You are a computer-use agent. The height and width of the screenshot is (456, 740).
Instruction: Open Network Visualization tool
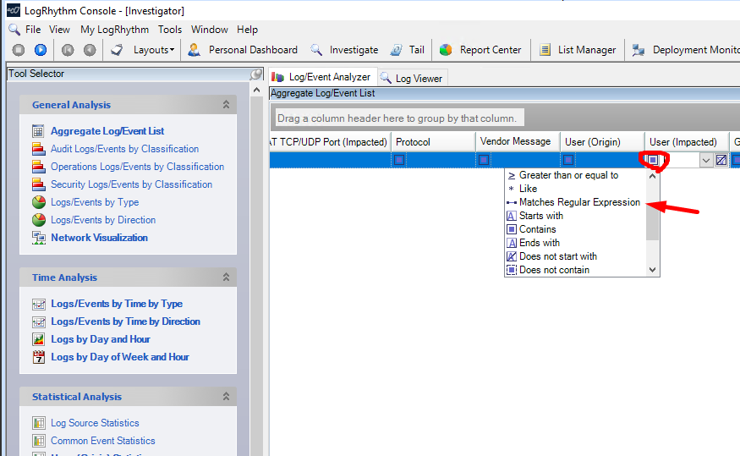99,238
